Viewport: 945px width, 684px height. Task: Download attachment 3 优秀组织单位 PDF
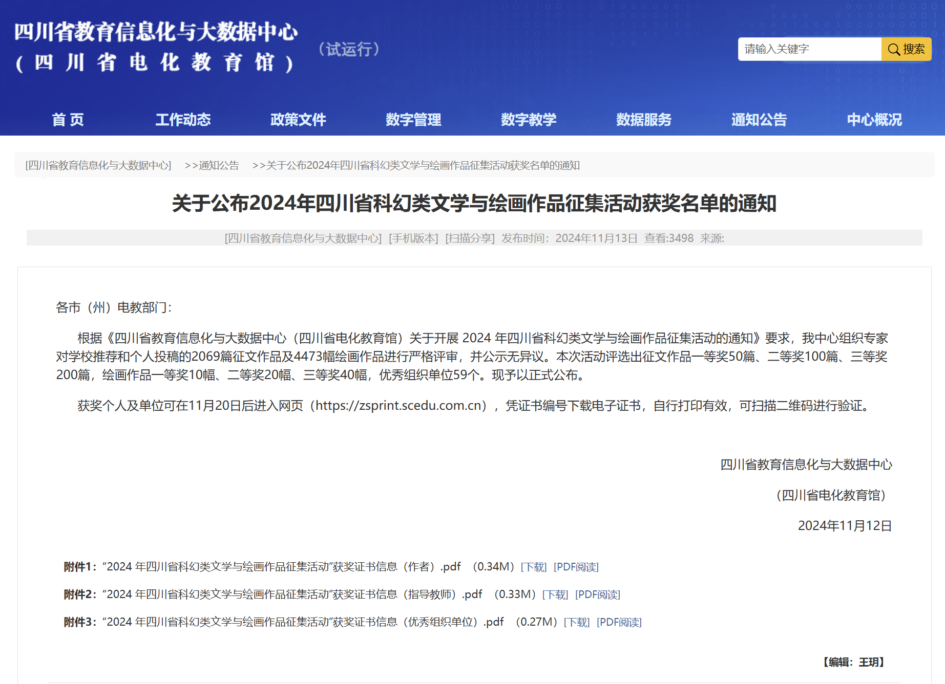pyautogui.click(x=577, y=622)
